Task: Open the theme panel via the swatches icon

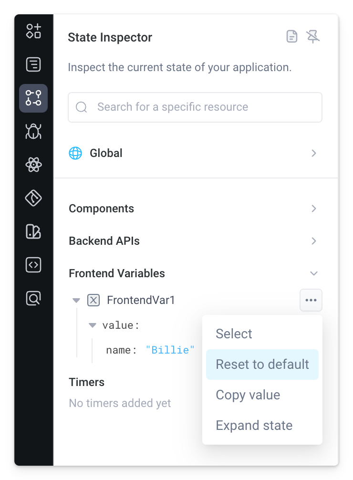Action: pos(33,231)
